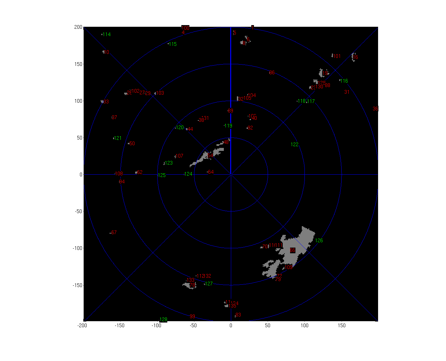Click the red track label 36
This screenshot has width=446, height=361.
pyautogui.click(x=375, y=109)
